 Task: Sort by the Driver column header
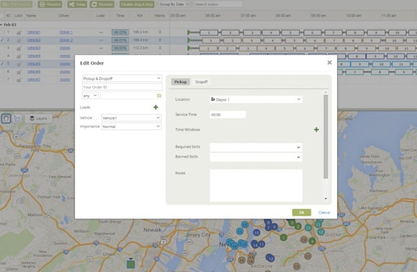click(64, 15)
